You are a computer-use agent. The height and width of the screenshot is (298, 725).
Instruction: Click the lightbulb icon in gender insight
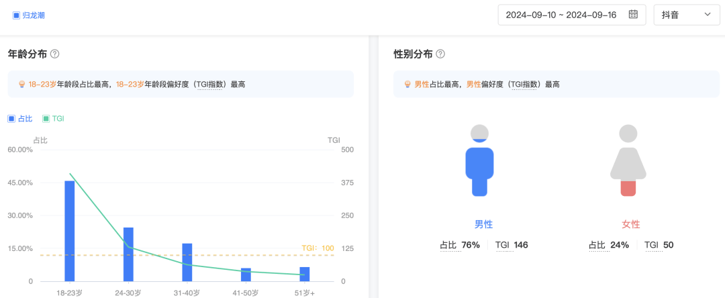point(407,84)
